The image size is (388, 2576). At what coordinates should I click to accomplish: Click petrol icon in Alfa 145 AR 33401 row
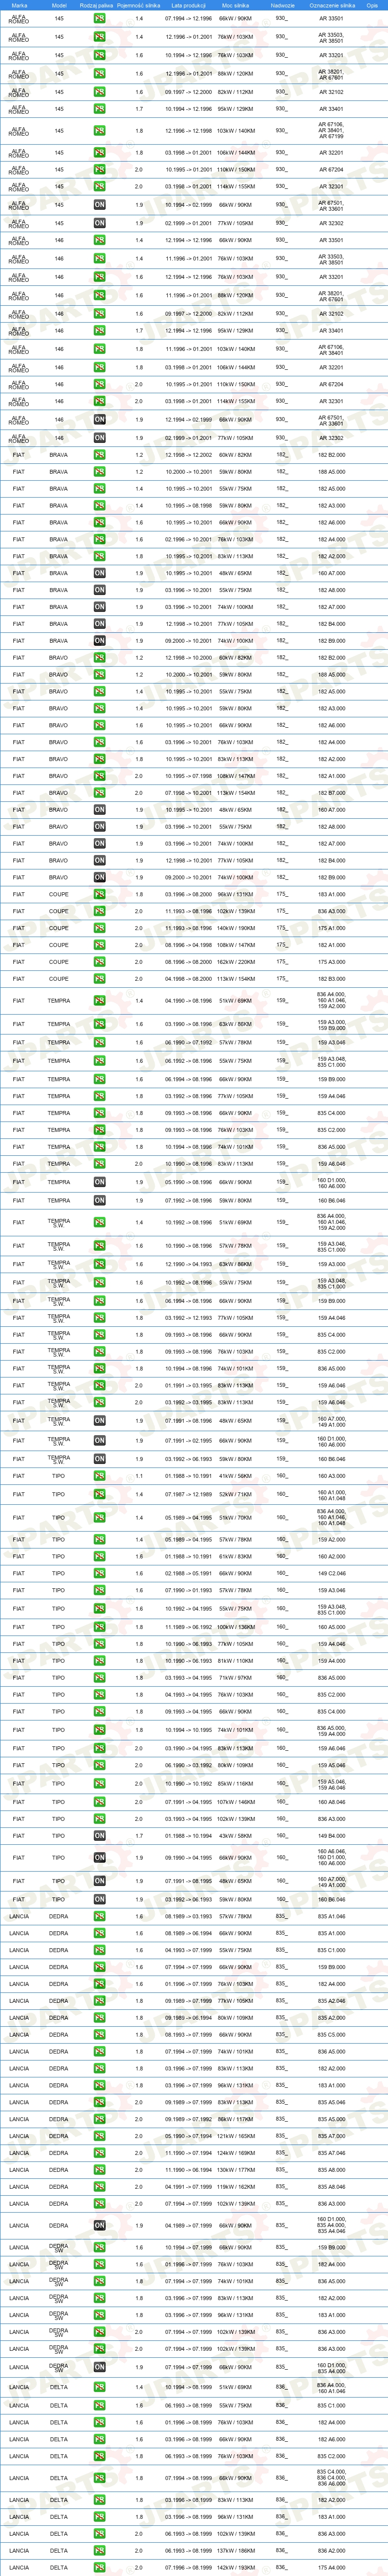pos(100,109)
